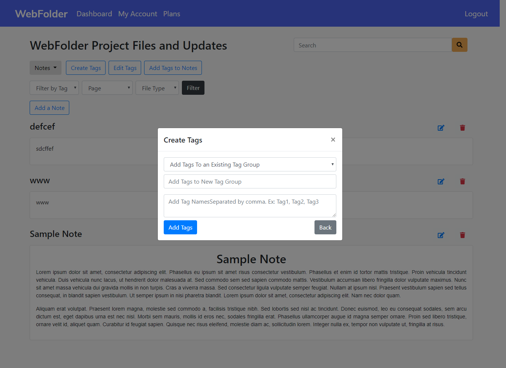Screen dimensions: 506x368
Task: Apply filters with the Filter button
Action: point(193,88)
